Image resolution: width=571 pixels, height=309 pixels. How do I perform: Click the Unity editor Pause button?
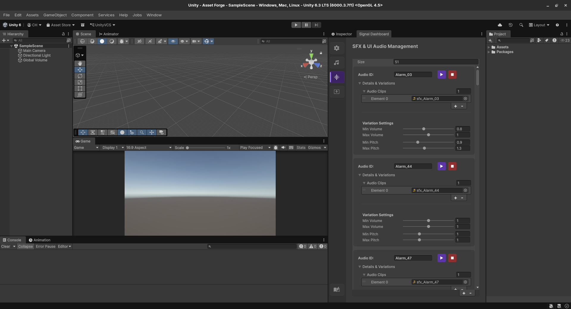coord(306,25)
